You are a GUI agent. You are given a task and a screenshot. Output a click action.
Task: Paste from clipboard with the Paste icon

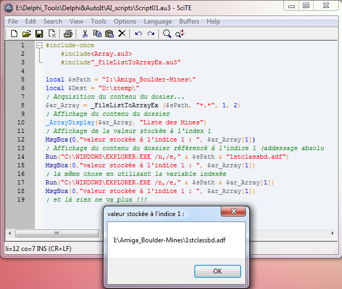pyautogui.click(x=110, y=34)
